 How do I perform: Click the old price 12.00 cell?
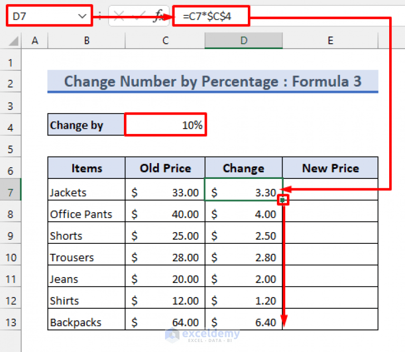(165, 298)
